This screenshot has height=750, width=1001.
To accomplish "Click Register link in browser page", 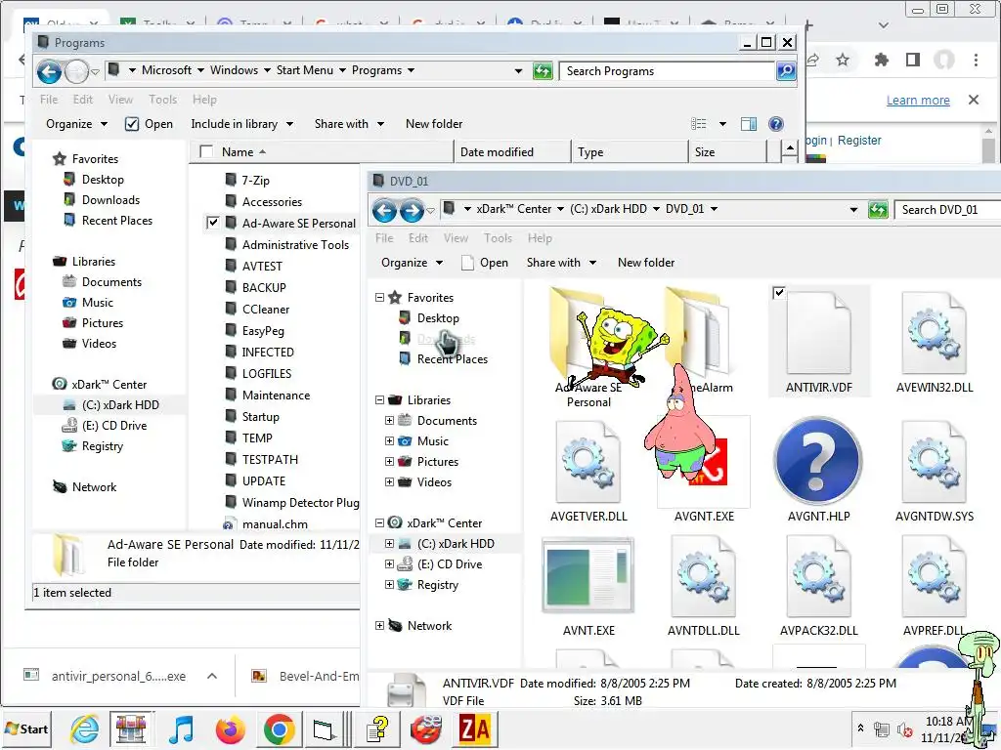I will (x=858, y=141).
